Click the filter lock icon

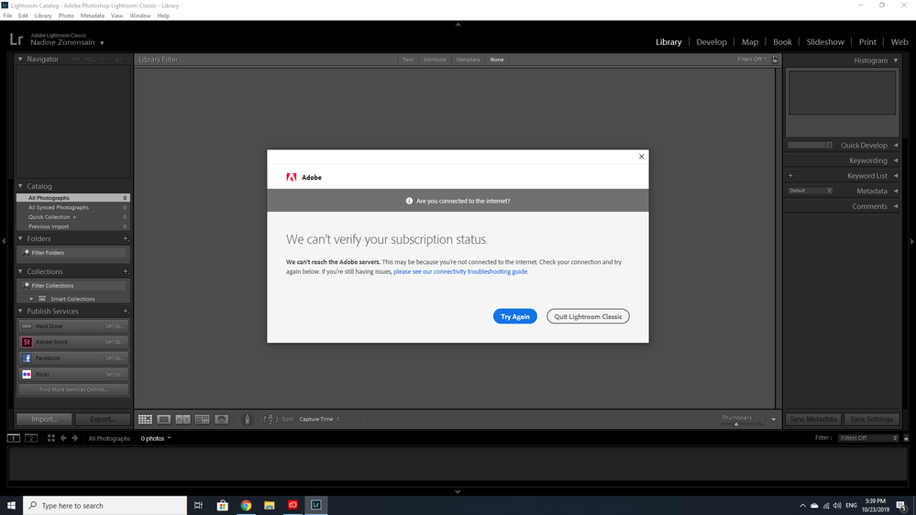[775, 60]
